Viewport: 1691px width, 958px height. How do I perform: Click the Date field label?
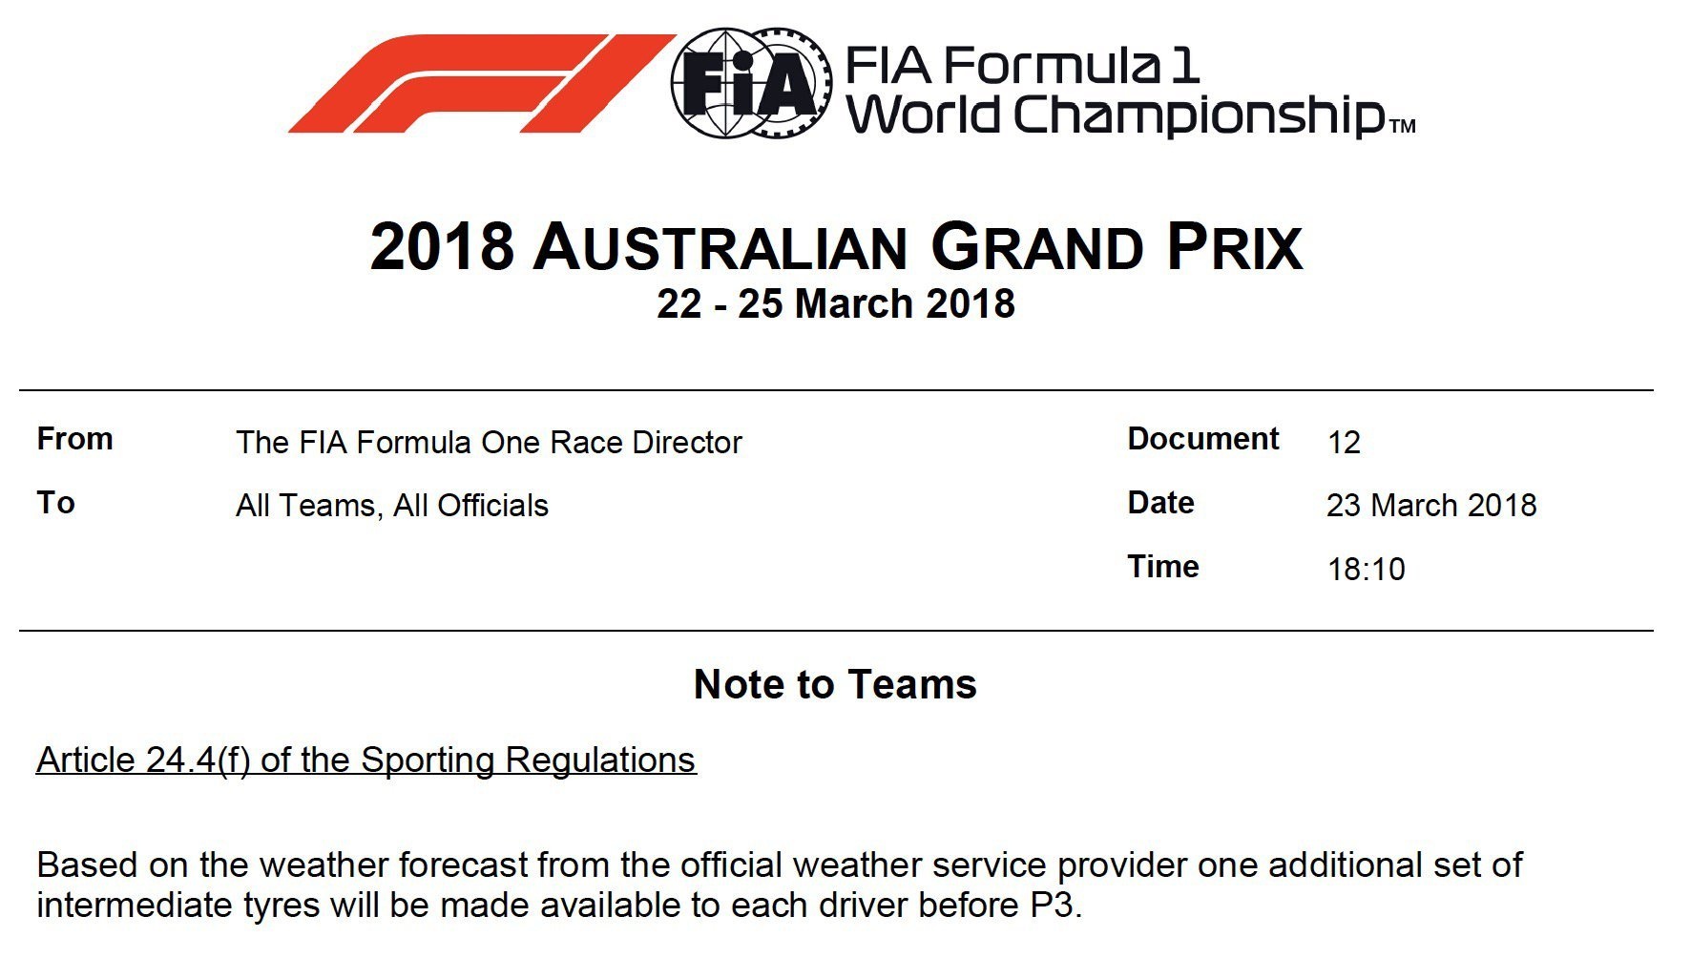(x=1160, y=503)
